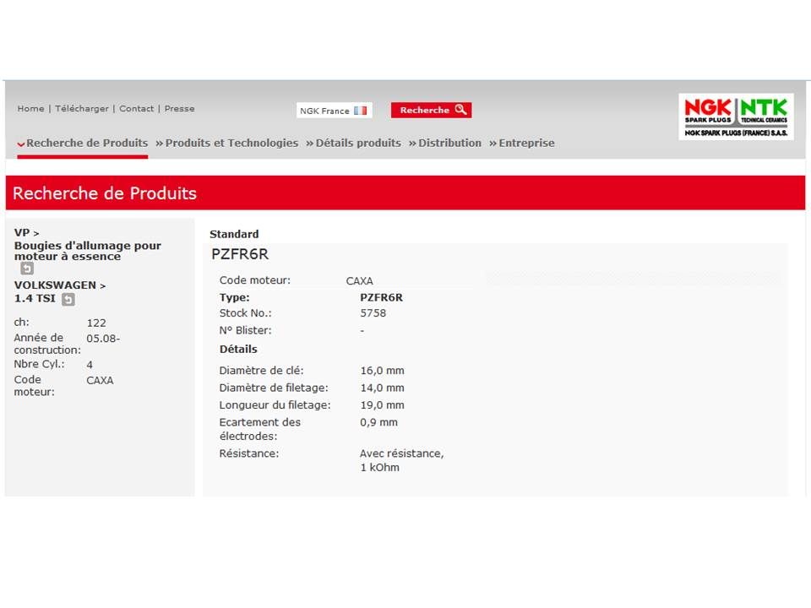Click the N° Blister: label
Viewport: 811px width, 608px height.
click(x=246, y=330)
